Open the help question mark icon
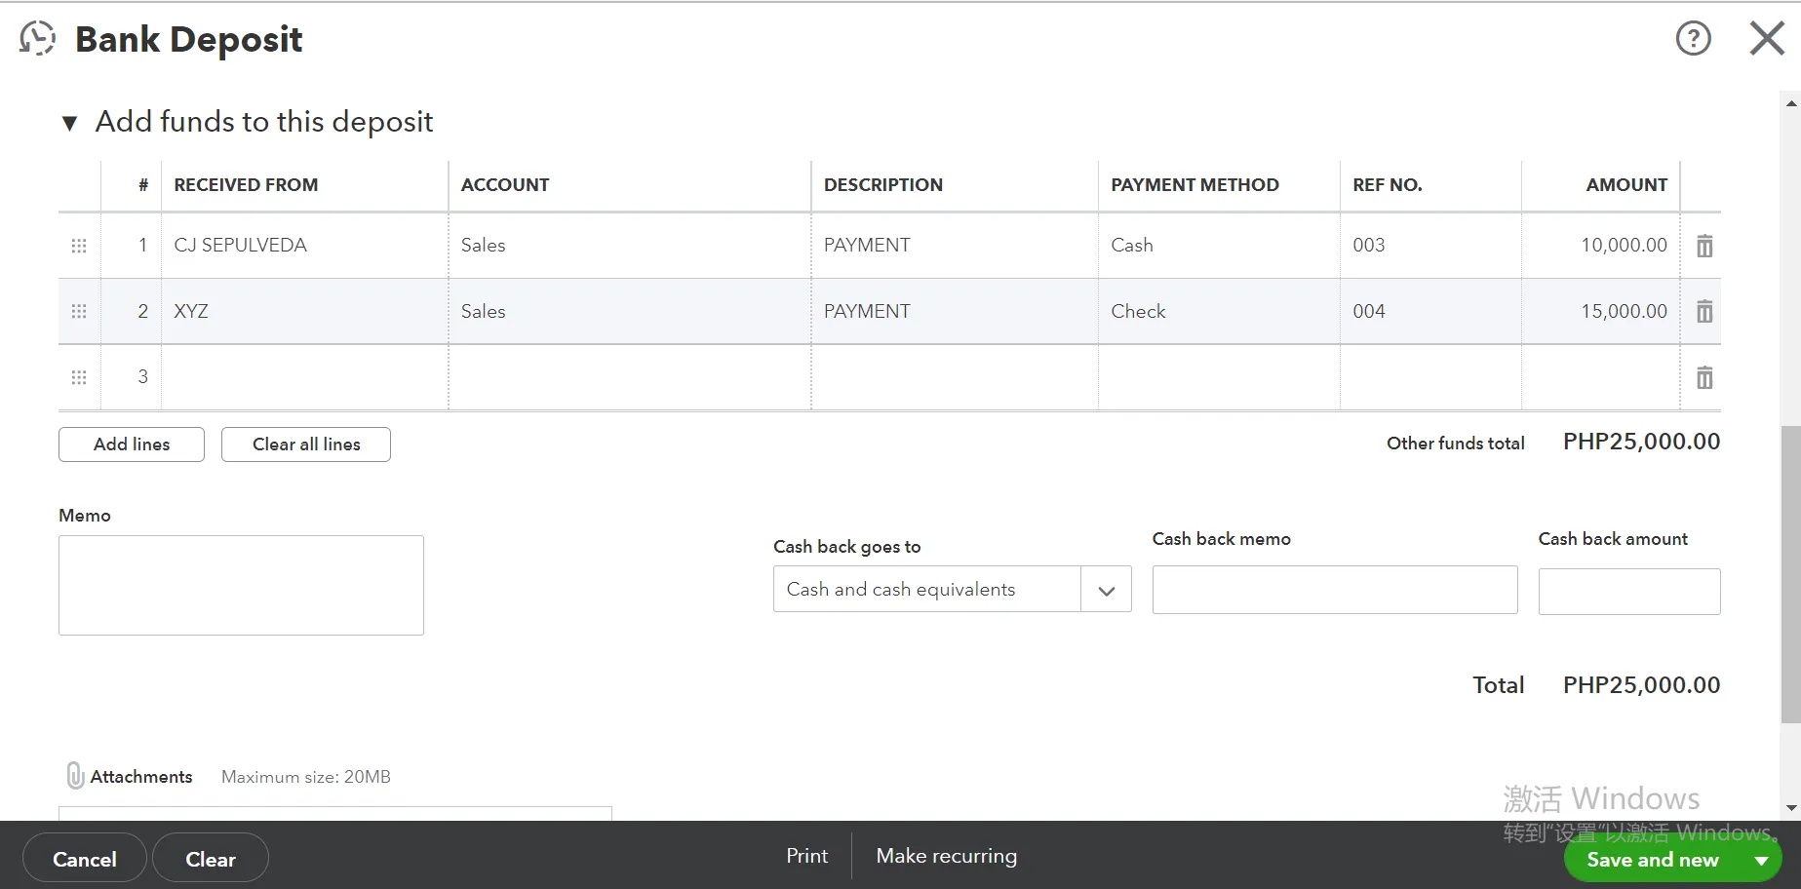This screenshot has height=889, width=1801. click(1693, 39)
